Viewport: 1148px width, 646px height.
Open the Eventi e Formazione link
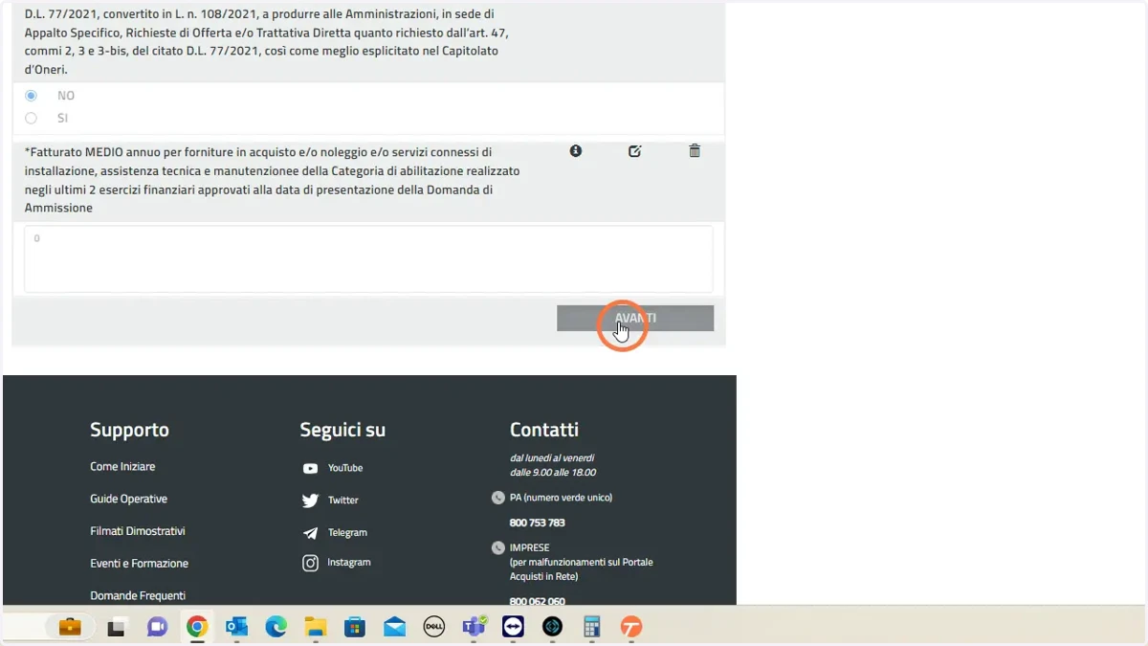[x=139, y=564]
